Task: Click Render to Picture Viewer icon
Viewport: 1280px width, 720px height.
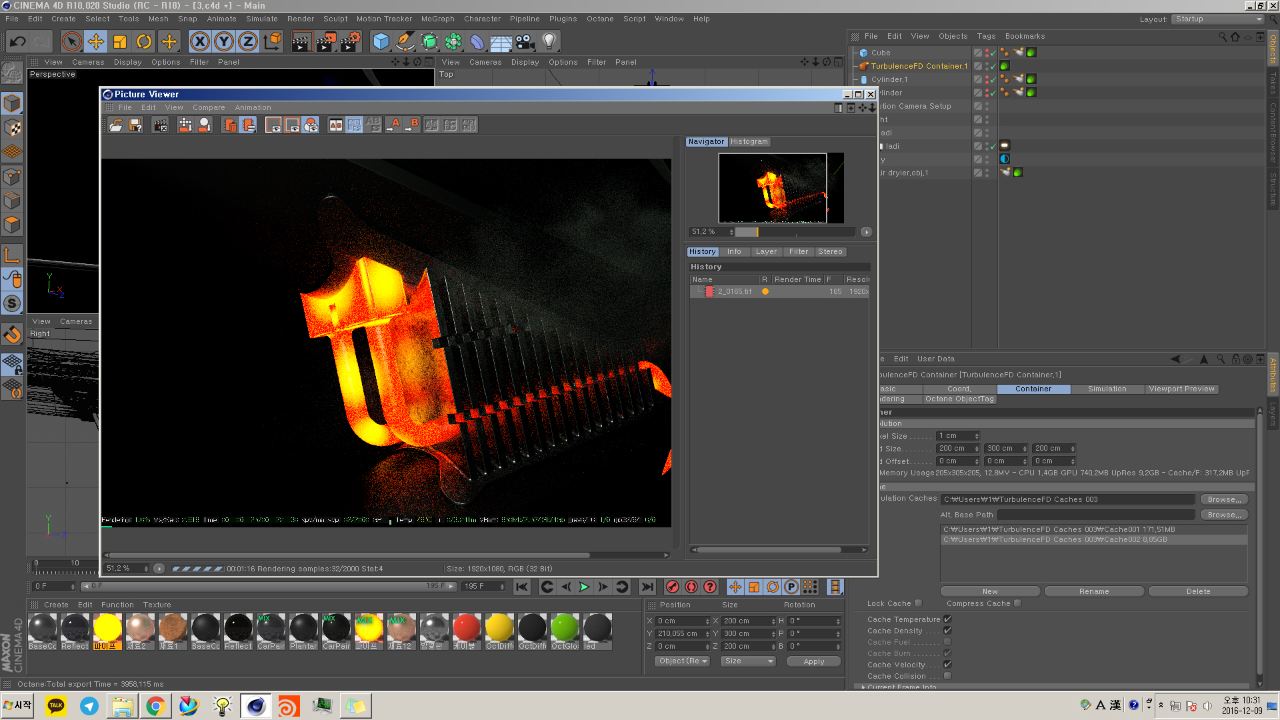Action: click(326, 41)
